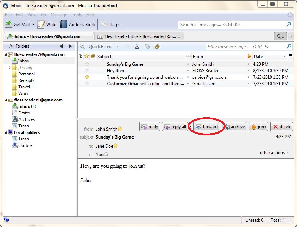Unstar the GMX welcome message
Viewport: 297px width, 227px height.
click(x=87, y=77)
